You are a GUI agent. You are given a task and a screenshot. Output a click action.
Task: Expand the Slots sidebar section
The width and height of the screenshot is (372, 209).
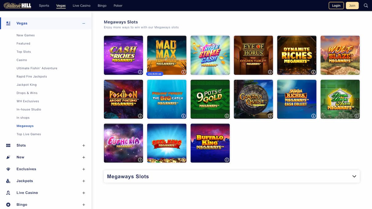[84, 146]
